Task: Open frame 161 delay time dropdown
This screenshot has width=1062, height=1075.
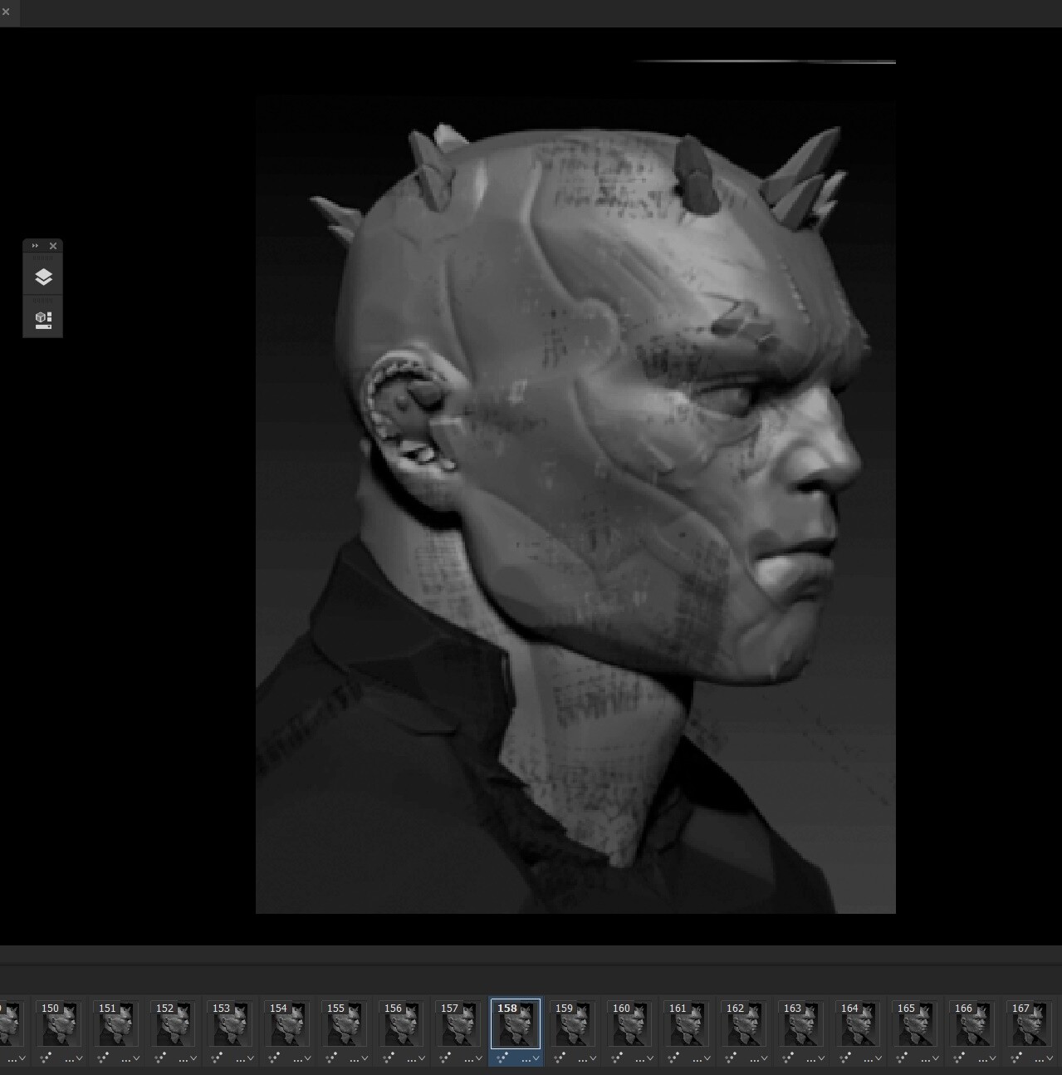Action: (x=701, y=1058)
